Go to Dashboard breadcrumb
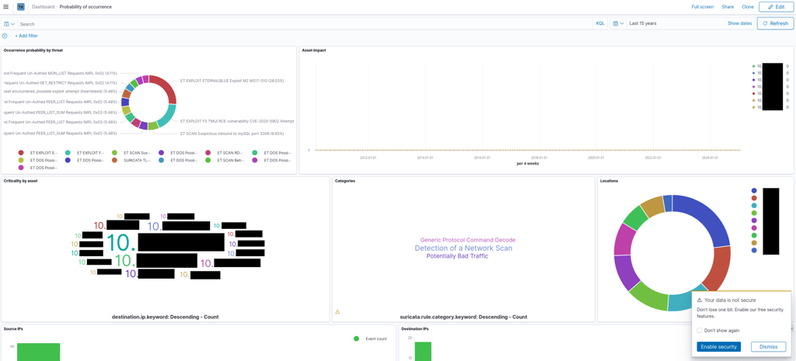 coord(44,7)
